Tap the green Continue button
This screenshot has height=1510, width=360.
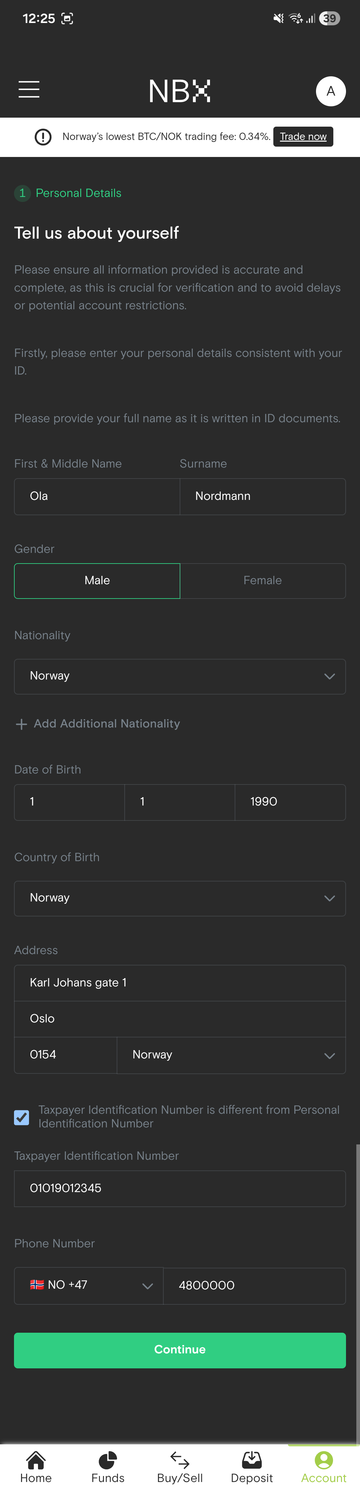tap(180, 1350)
